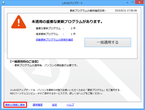Click the パソコンの再起動が必要です notice text

tap(61, 65)
